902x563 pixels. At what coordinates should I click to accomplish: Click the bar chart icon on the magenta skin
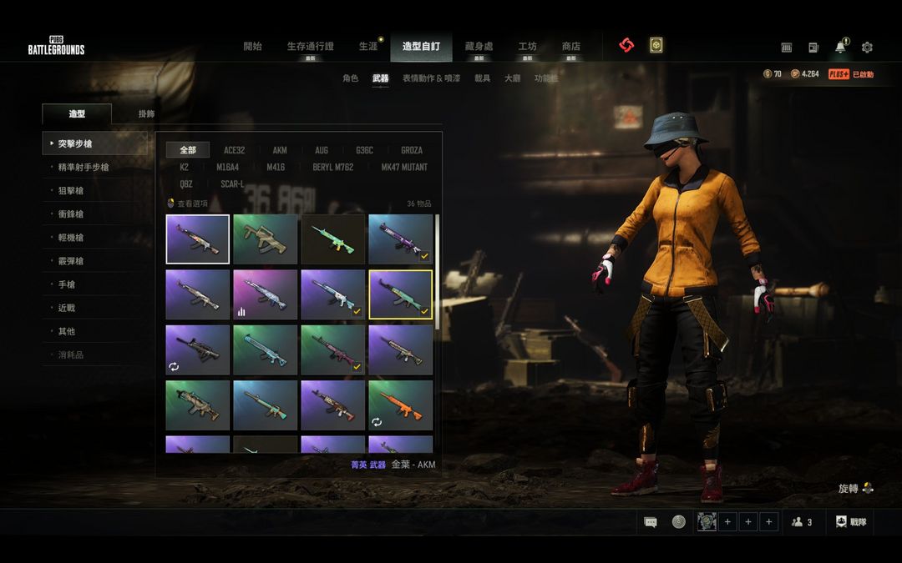[241, 311]
